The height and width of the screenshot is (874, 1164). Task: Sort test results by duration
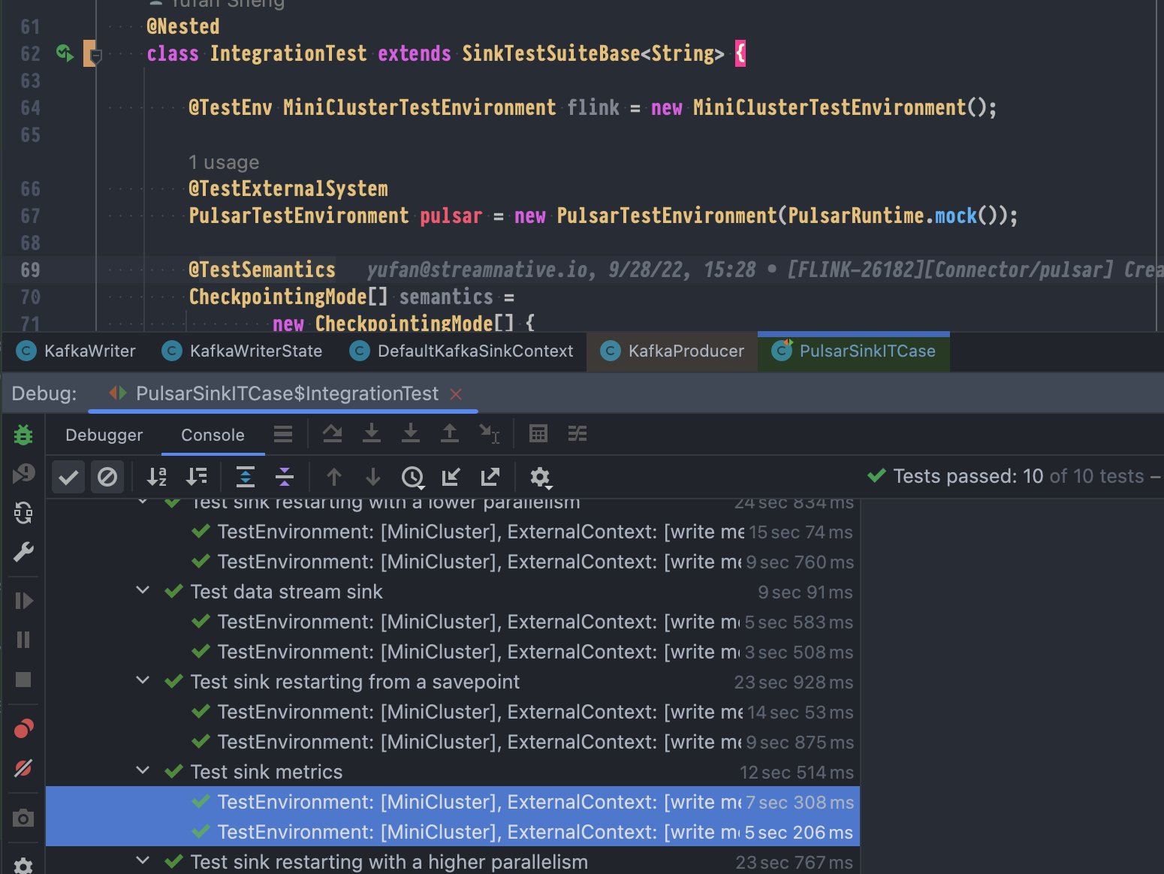pos(197,477)
